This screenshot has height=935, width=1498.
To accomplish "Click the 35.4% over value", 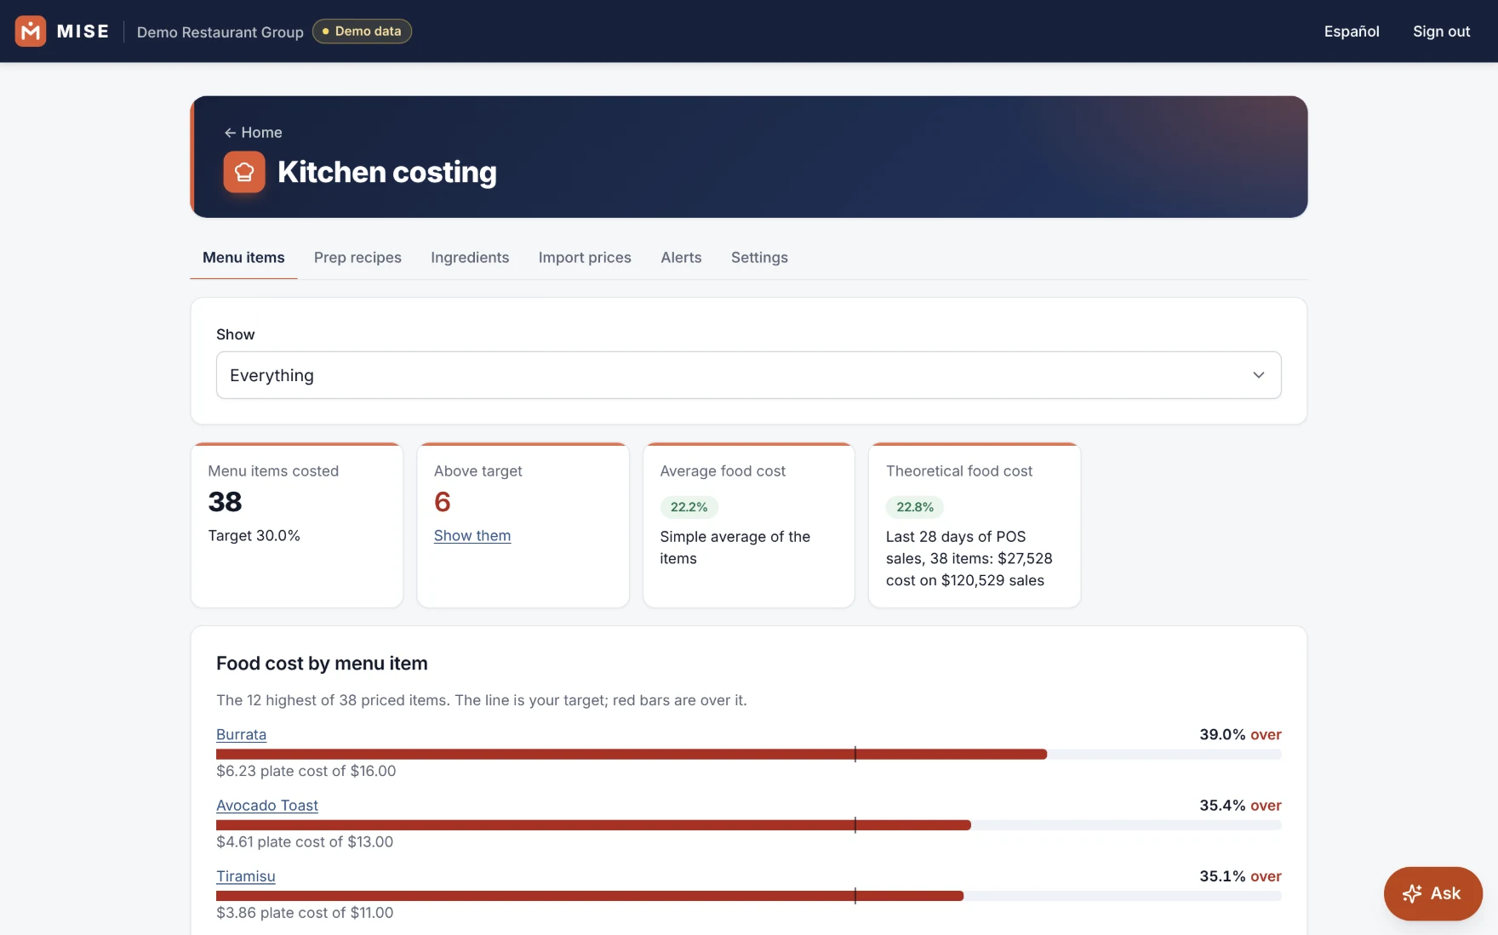I will tap(1240, 805).
